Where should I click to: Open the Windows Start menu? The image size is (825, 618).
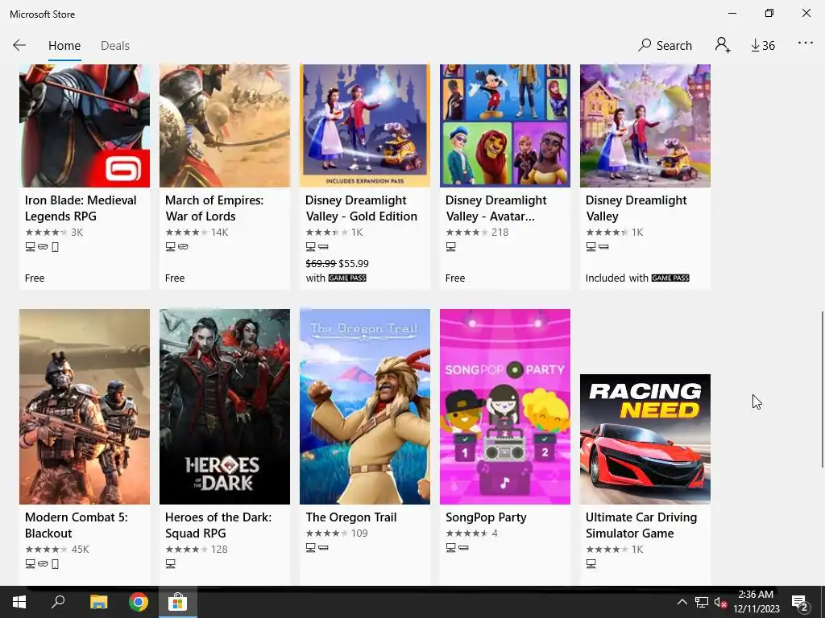(19, 602)
